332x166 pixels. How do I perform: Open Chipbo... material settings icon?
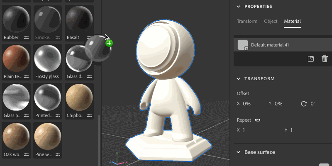coord(89,116)
